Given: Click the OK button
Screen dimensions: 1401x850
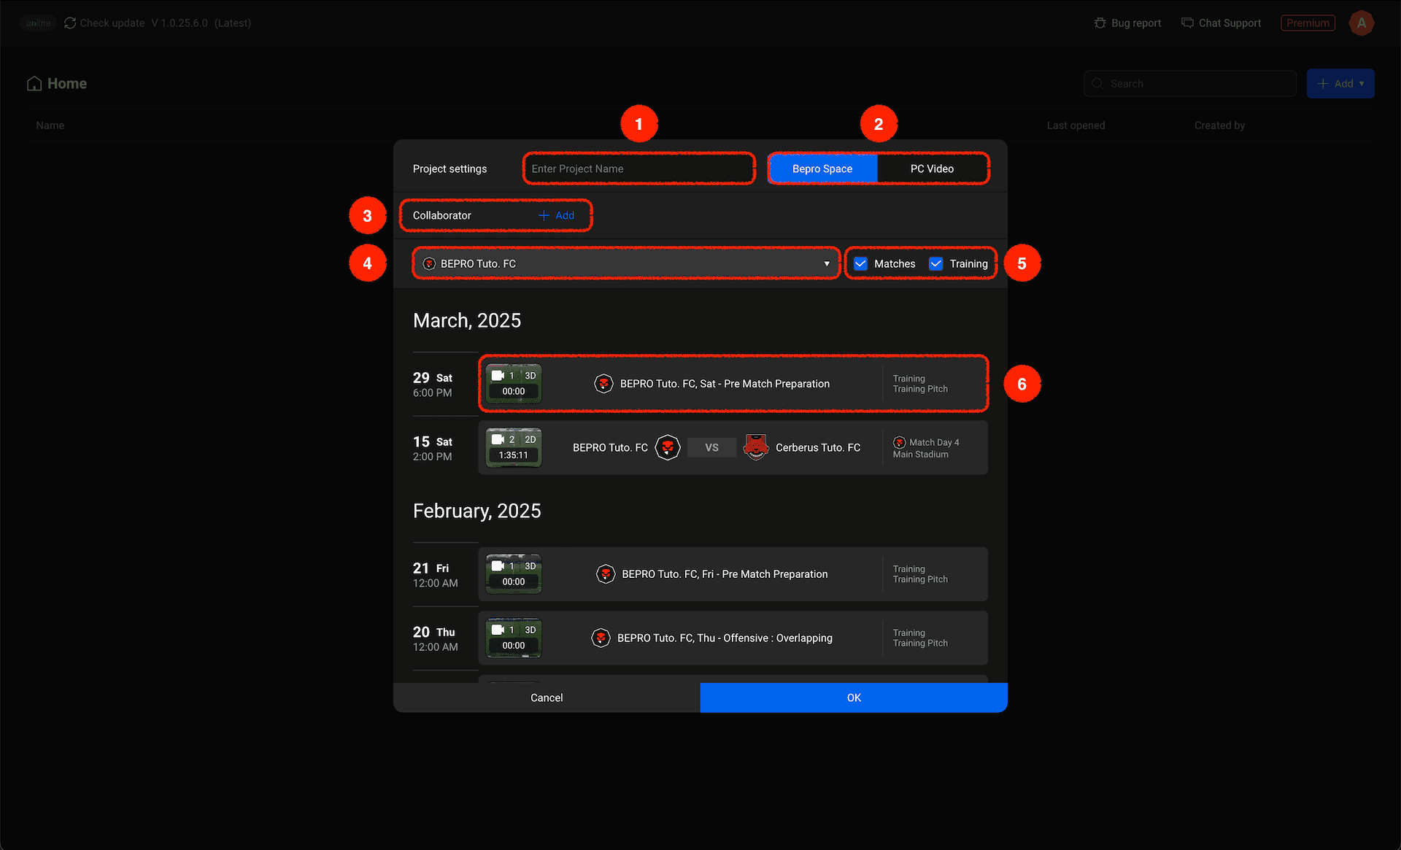Looking at the screenshot, I should pos(853,698).
